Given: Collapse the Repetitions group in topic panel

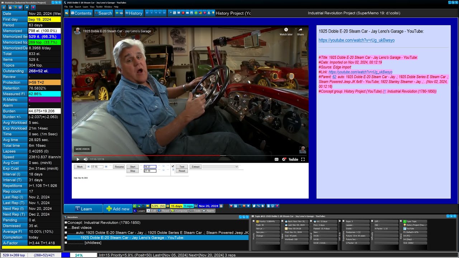Looking at the screenshot, I should click(343, 221).
